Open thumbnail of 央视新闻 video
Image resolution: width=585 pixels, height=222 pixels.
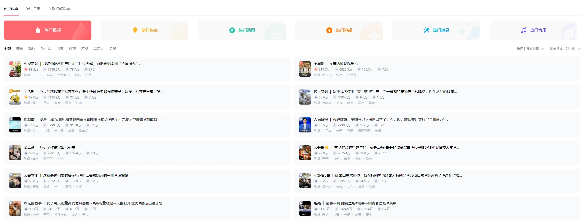tap(15, 69)
